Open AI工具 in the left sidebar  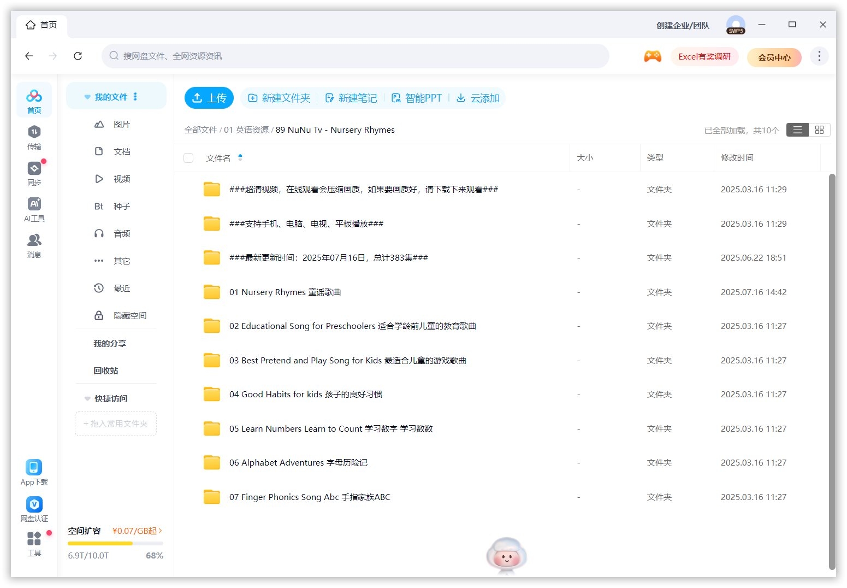click(x=34, y=208)
